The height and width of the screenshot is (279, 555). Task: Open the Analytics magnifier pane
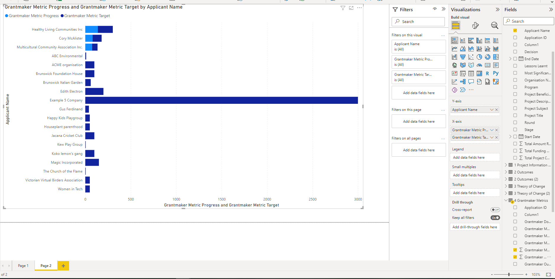tap(494, 26)
